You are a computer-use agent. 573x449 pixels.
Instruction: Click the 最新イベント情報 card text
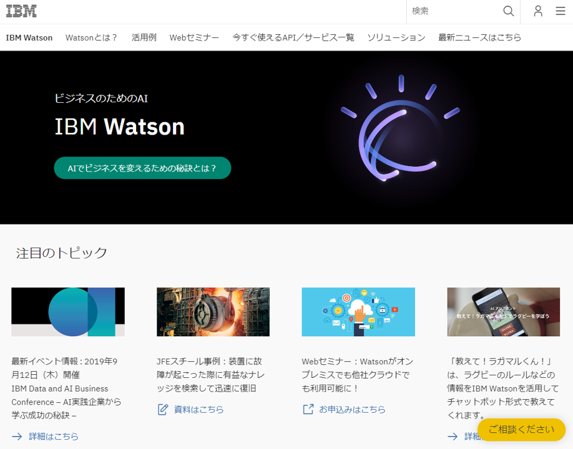pyautogui.click(x=66, y=388)
